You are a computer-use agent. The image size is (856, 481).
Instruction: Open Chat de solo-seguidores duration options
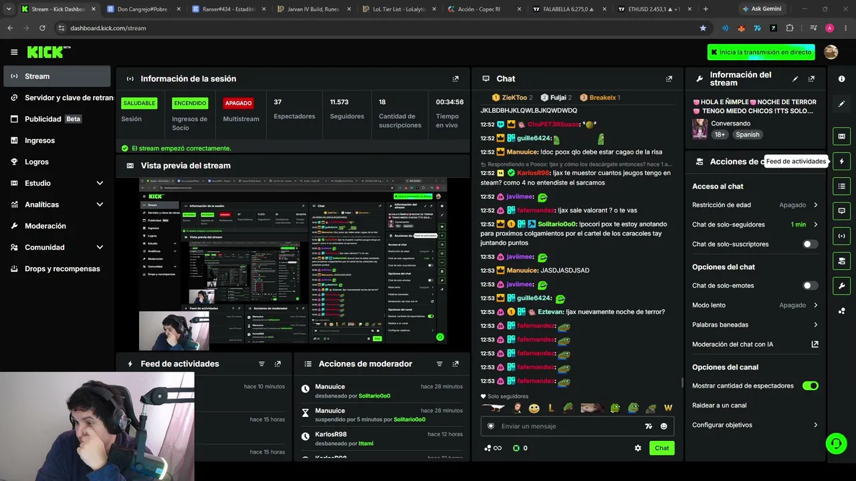tap(755, 224)
